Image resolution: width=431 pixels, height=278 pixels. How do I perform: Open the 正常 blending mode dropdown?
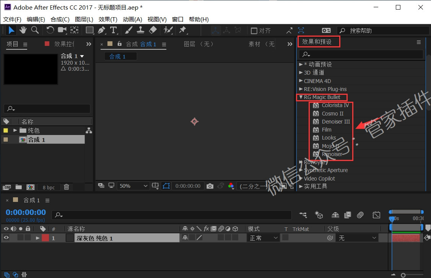point(263,238)
